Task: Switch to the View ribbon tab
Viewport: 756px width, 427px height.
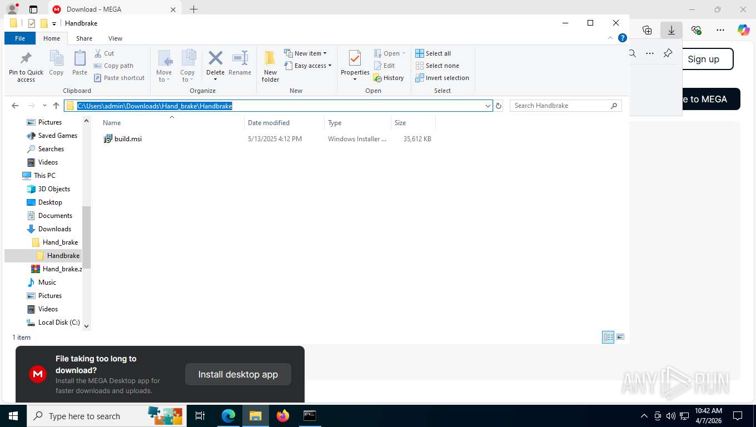Action: point(115,38)
